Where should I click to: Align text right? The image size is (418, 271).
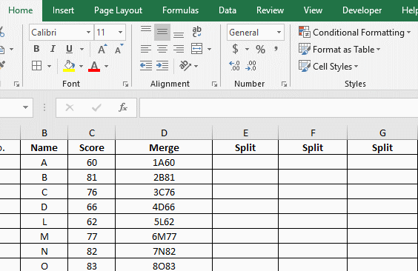point(179,49)
